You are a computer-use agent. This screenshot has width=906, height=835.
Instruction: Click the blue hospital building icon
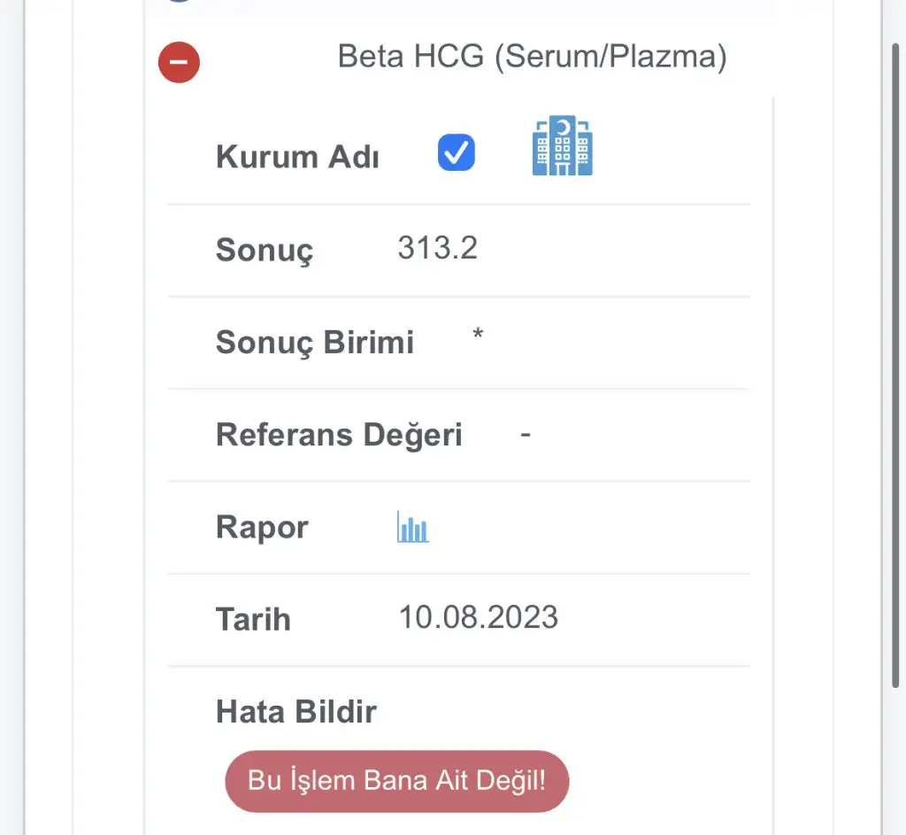point(563,145)
